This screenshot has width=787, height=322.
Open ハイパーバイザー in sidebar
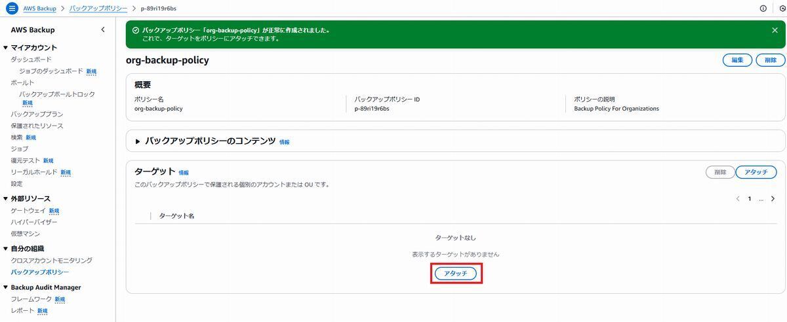[34, 223]
